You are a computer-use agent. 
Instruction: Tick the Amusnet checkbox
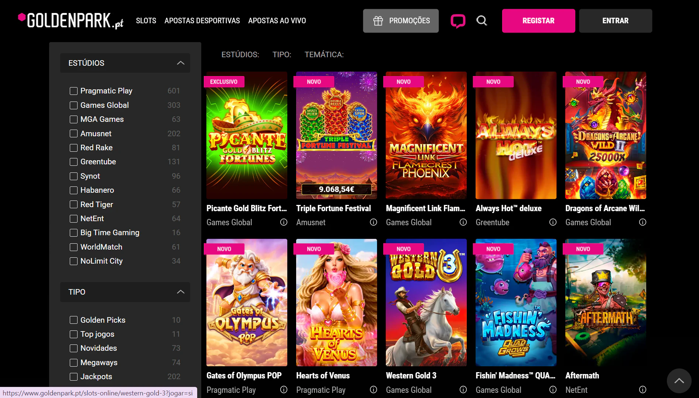coord(73,134)
